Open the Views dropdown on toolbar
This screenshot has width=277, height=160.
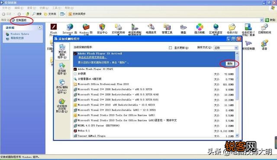[62, 14]
